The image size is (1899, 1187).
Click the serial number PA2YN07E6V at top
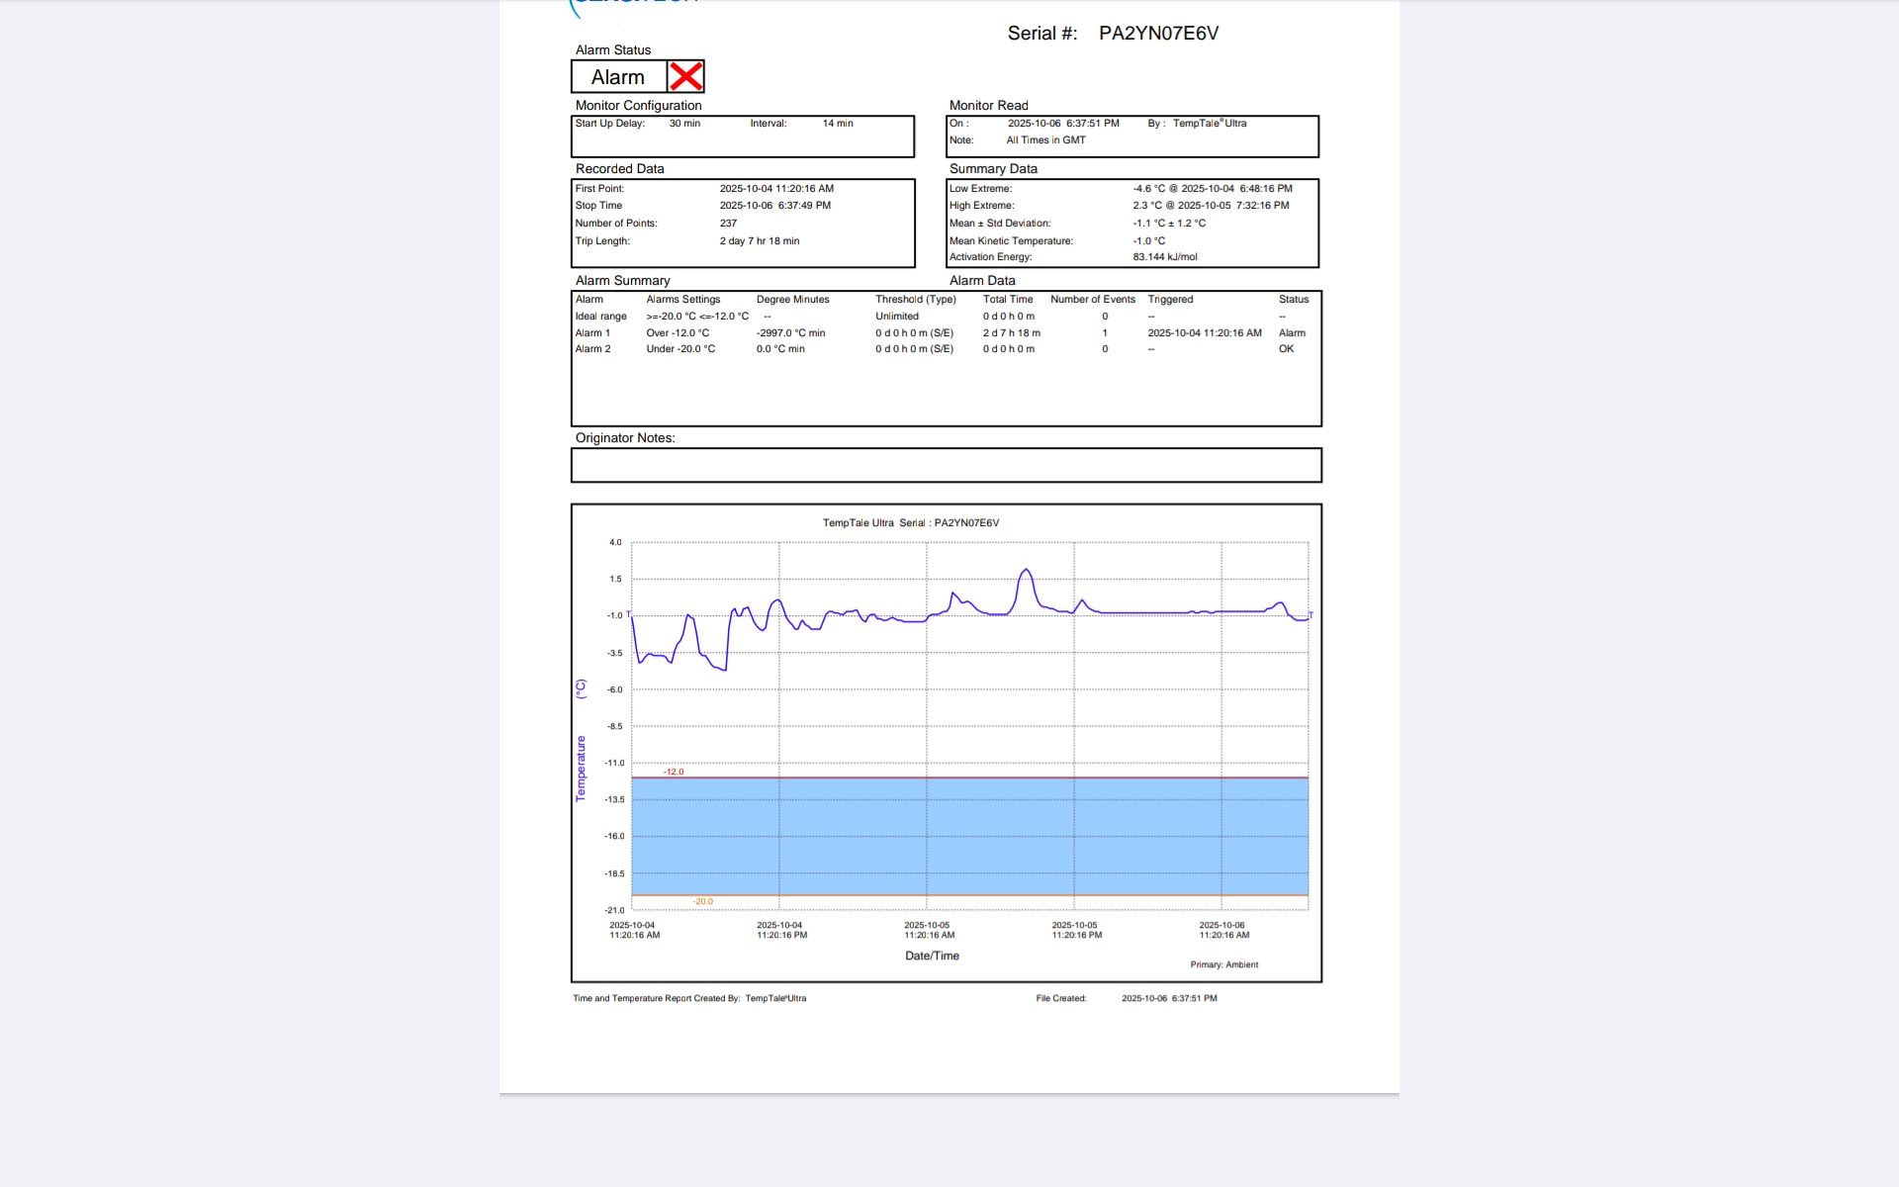click(1158, 34)
